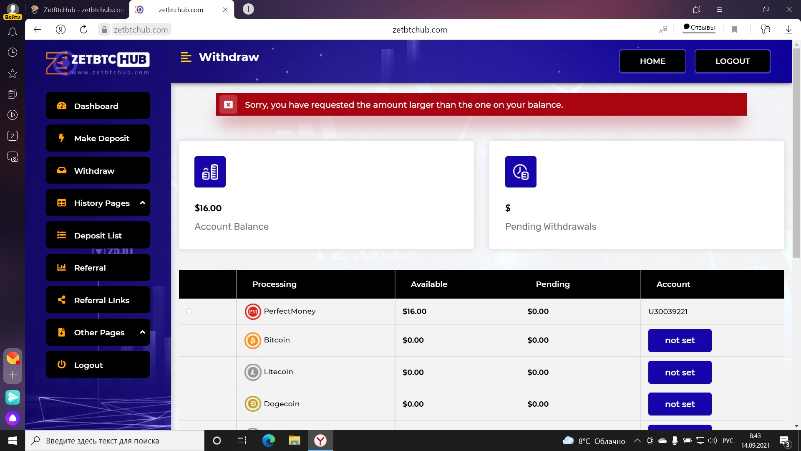The height and width of the screenshot is (451, 801).
Task: Expand the History Pages sidebar menu
Action: click(x=98, y=203)
